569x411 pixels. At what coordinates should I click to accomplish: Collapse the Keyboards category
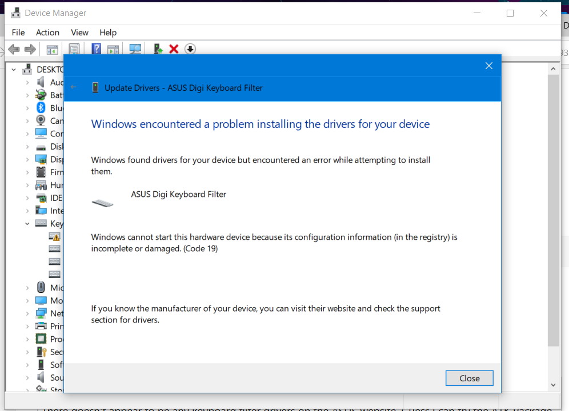(x=27, y=224)
